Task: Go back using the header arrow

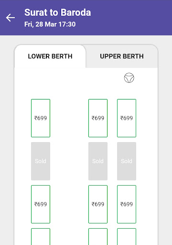Action: coord(11,18)
